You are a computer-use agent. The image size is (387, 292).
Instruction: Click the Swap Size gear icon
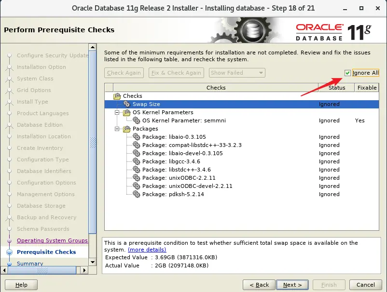(x=126, y=104)
